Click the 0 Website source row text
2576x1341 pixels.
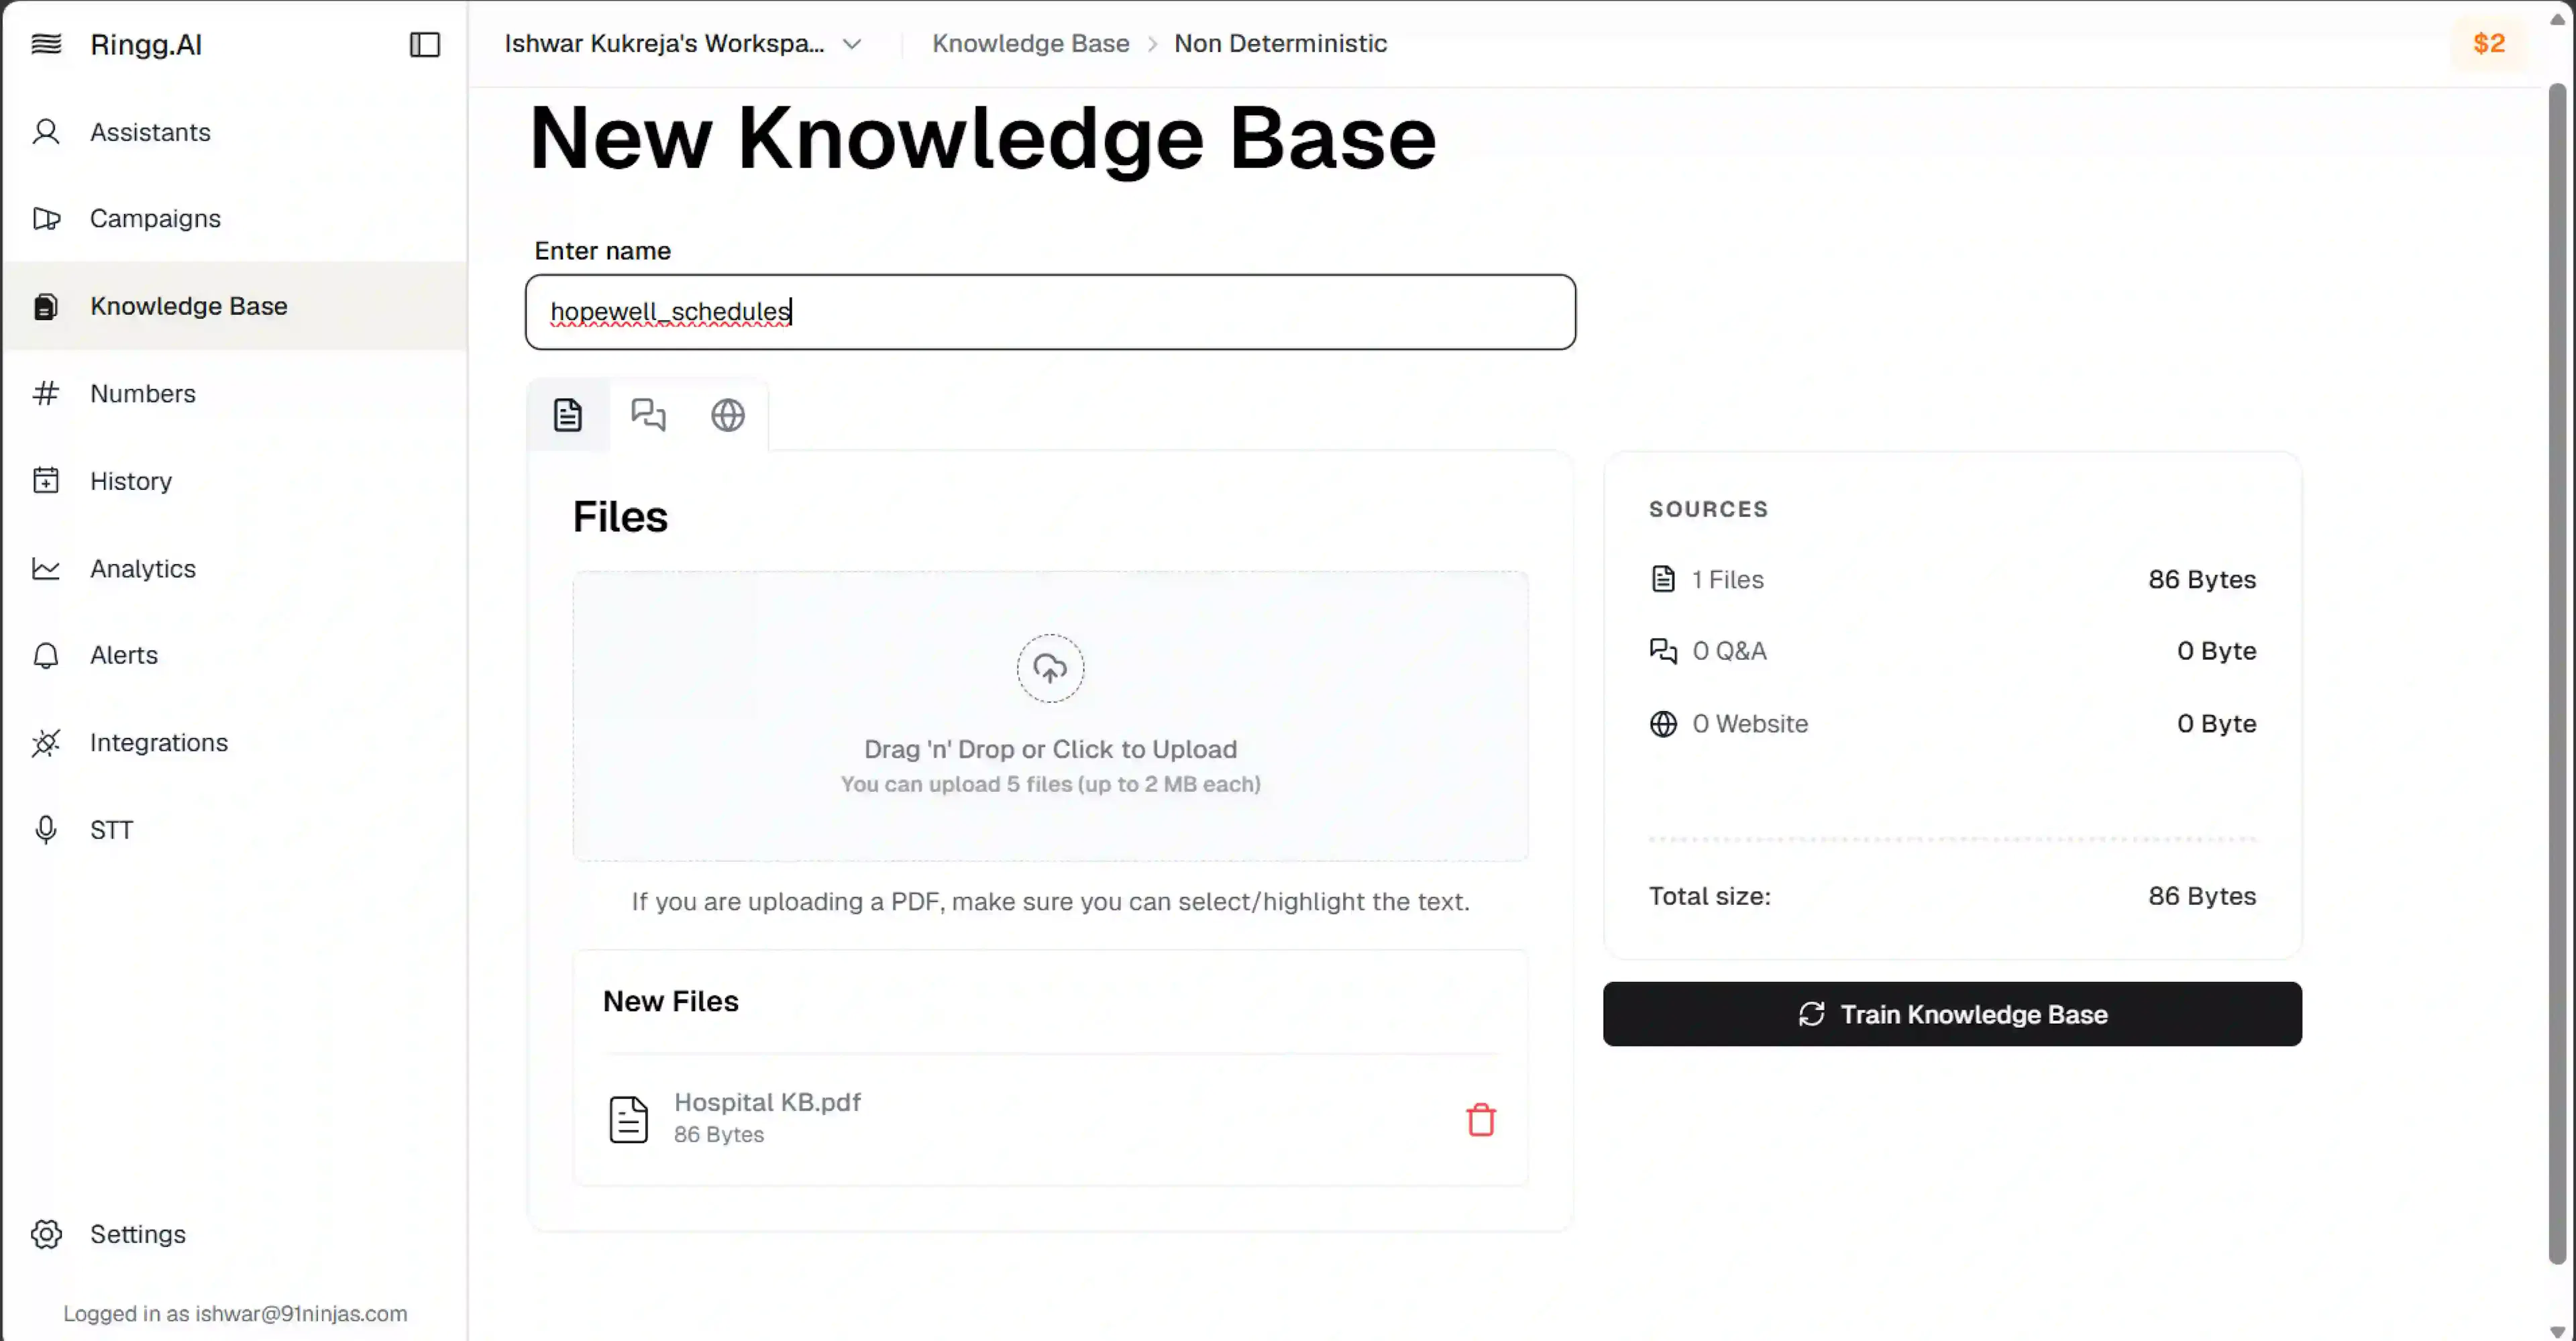click(1750, 724)
